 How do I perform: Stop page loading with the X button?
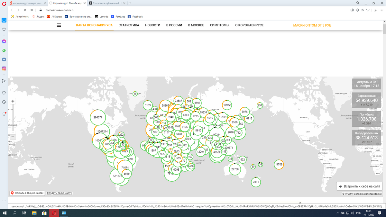click(x=25, y=10)
